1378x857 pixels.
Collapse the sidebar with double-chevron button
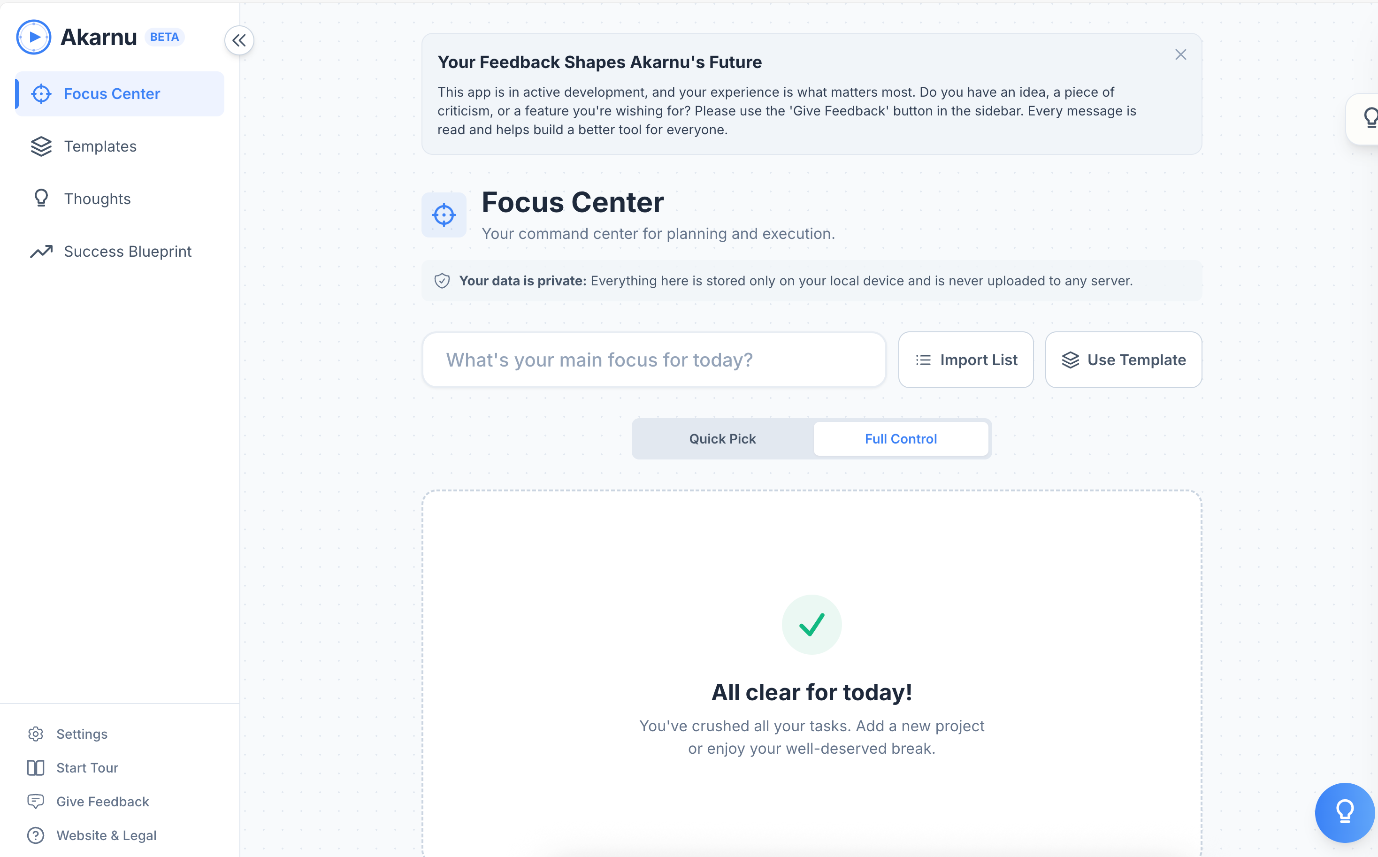[x=239, y=40]
